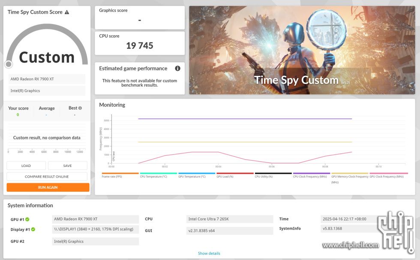Click the info icon next to Best

click(x=80, y=108)
